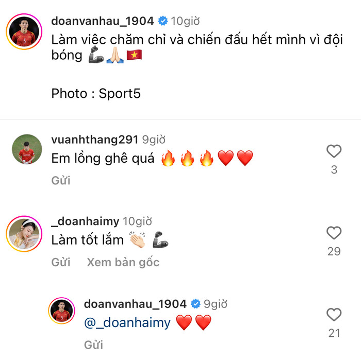Click verified badge next to caption username
The width and height of the screenshot is (361, 360).
coord(163,21)
